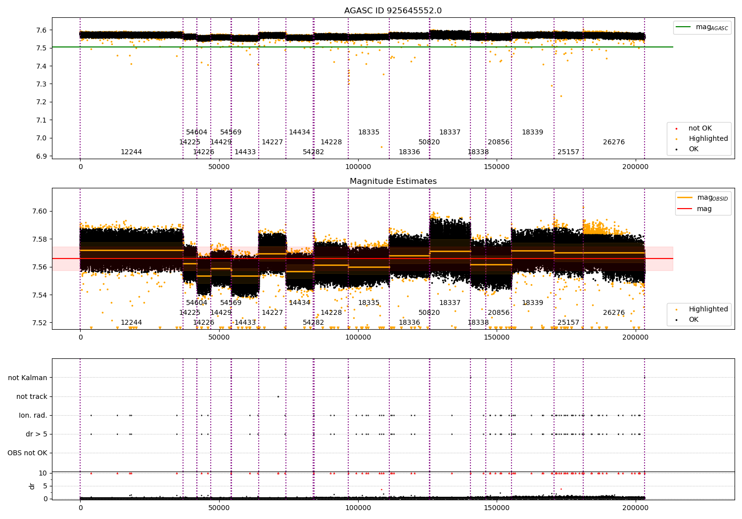This screenshot has width=742, height=519.
Task: Click the rotated 'dr' axis label
Action: point(32,486)
